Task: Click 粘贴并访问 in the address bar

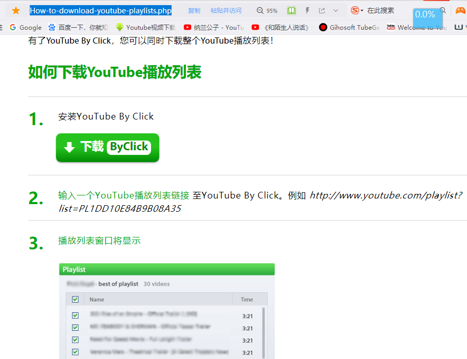Action: point(226,11)
